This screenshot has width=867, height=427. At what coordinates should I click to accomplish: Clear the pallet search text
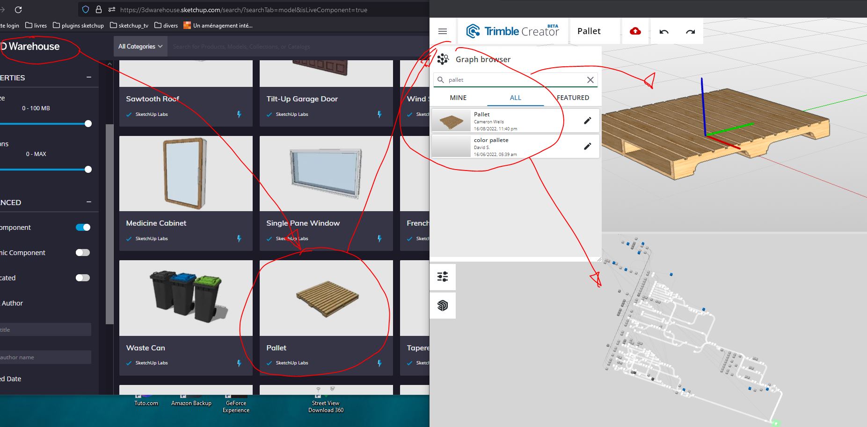click(590, 80)
